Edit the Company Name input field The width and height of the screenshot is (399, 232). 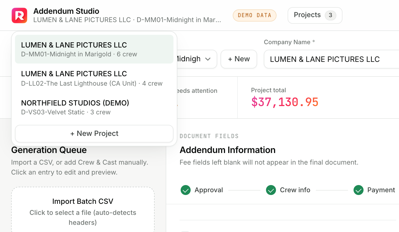331,59
